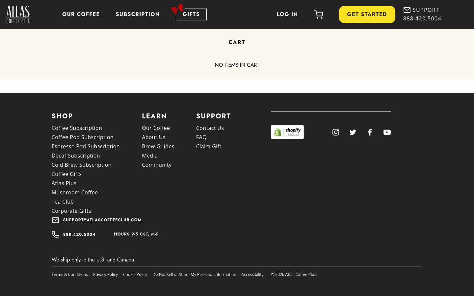The image size is (474, 296).
Task: Open the Mushroom Coffee link
Action: point(75,192)
